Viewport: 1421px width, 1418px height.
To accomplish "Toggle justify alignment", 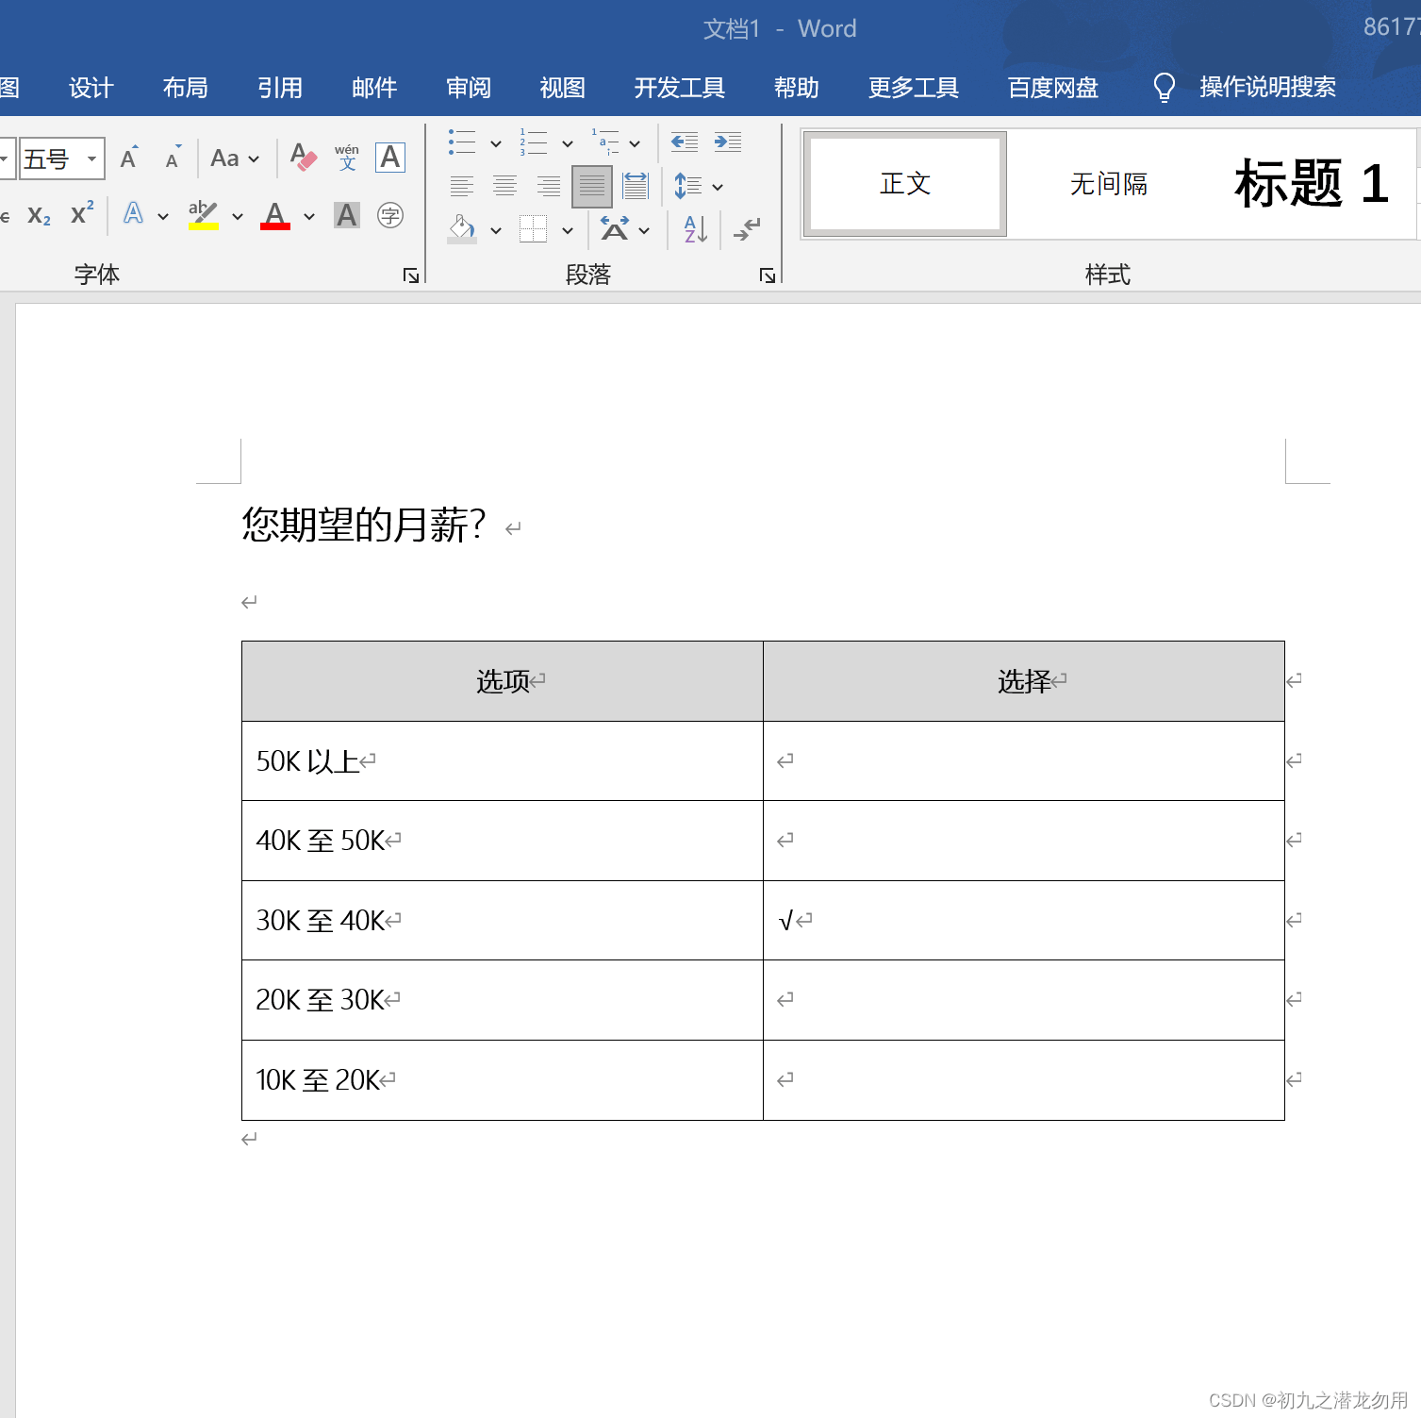I will pos(592,186).
